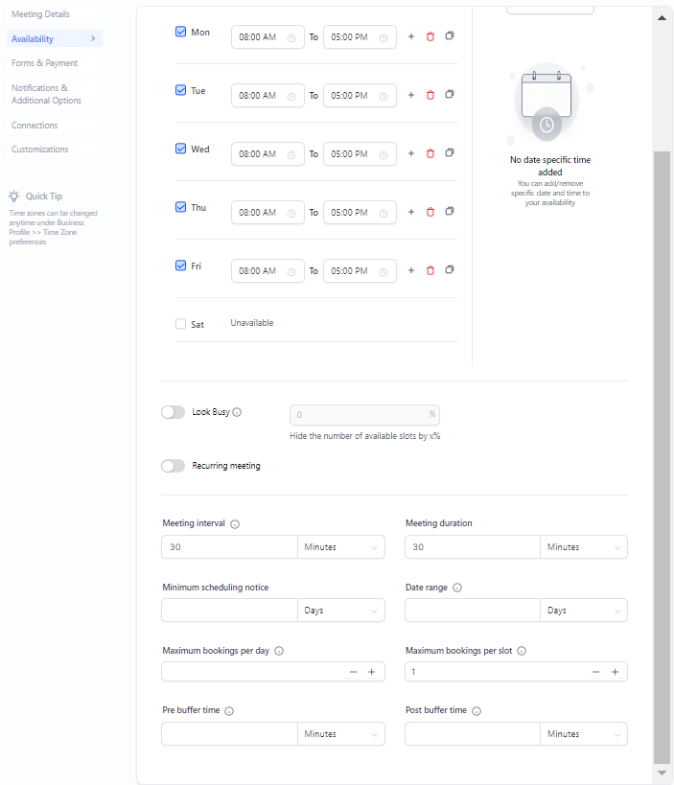Copy Wednesday's hours using the copy icon
The image size is (674, 785).
click(450, 152)
